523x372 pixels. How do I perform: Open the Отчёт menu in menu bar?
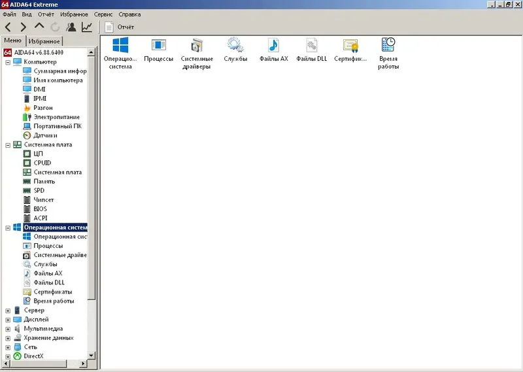[46, 14]
